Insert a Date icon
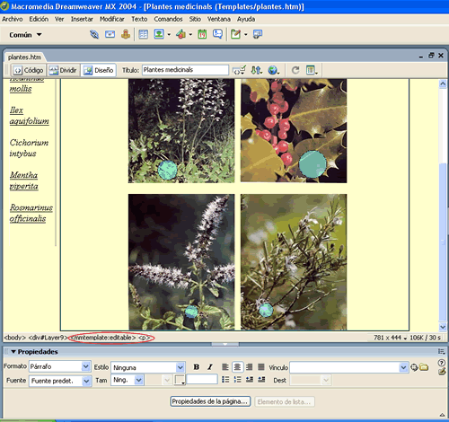 pos(202,34)
